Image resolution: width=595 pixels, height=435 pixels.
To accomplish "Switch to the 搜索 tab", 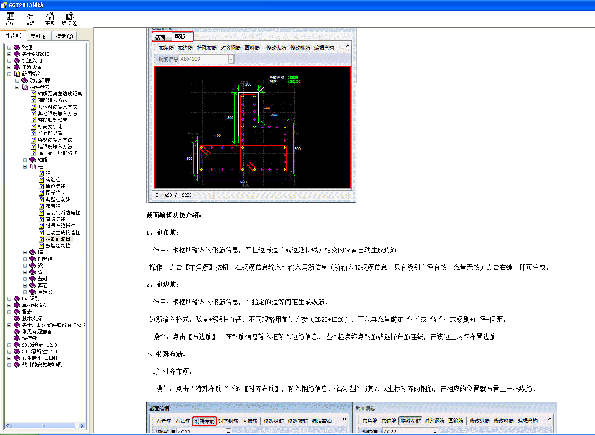I will tap(64, 36).
